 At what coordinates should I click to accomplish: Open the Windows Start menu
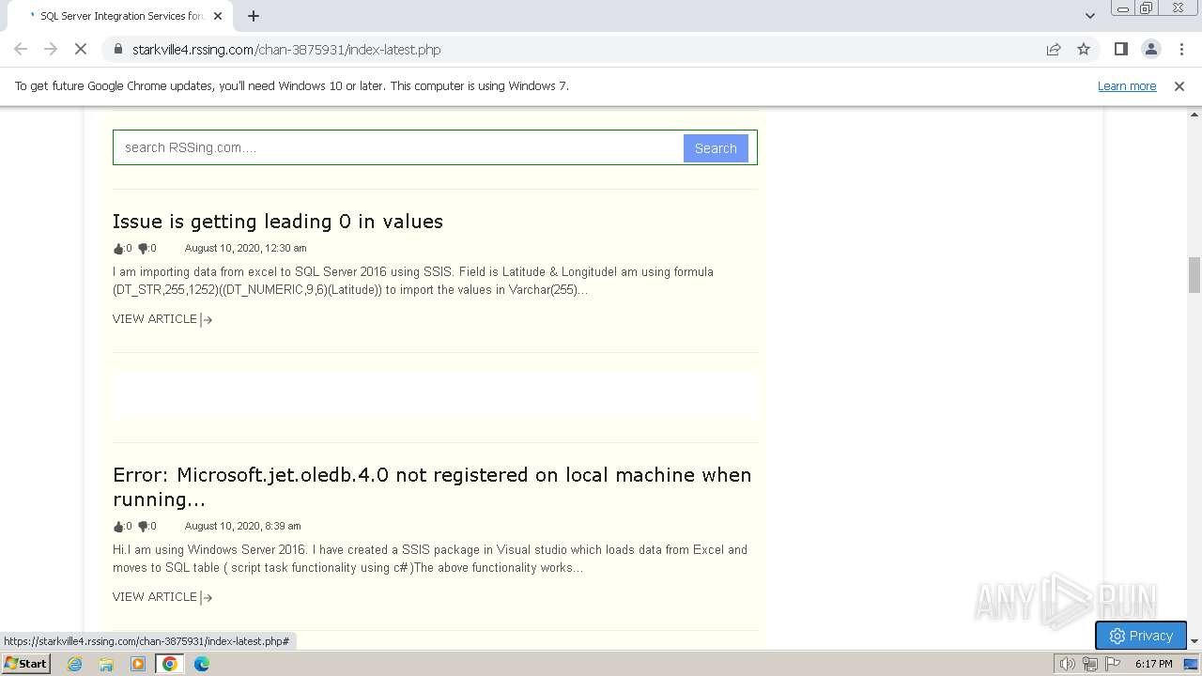pyautogui.click(x=25, y=664)
